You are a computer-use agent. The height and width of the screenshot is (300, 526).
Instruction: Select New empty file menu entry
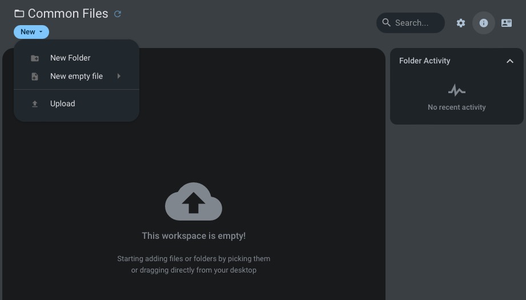(77, 76)
